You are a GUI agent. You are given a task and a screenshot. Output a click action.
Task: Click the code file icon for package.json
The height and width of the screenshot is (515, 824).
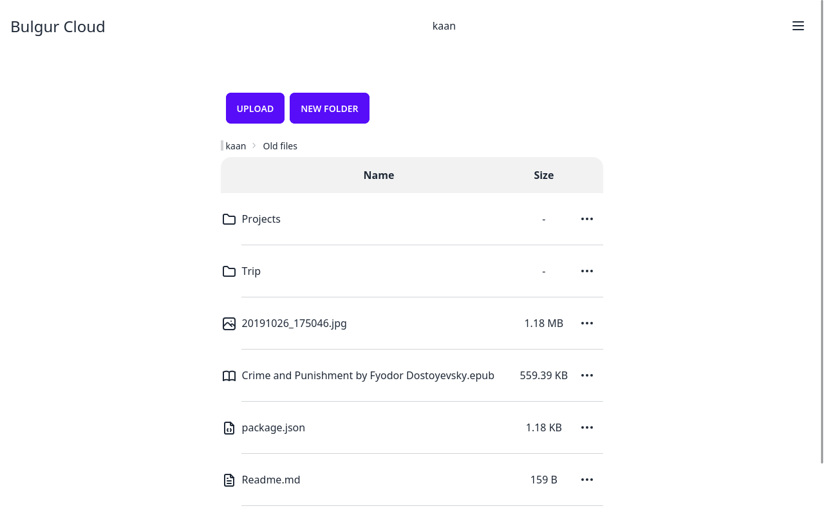[x=229, y=428]
